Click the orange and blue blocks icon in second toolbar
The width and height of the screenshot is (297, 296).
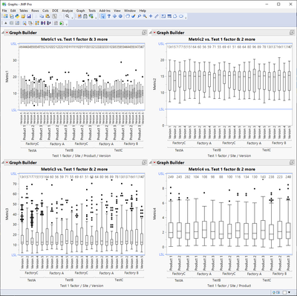click(x=37, y=23)
